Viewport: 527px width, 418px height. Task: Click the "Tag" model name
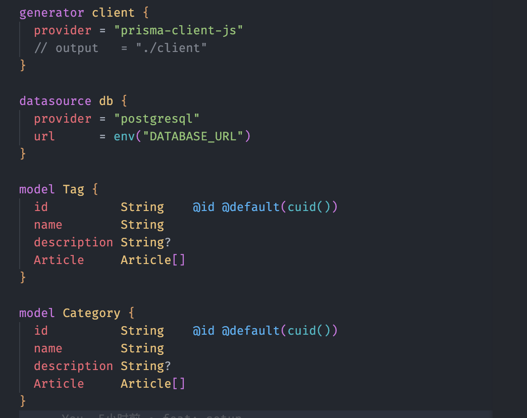73,189
